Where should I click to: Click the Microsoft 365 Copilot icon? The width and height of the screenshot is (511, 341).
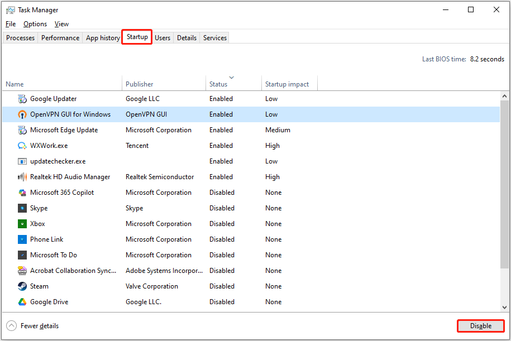point(22,193)
